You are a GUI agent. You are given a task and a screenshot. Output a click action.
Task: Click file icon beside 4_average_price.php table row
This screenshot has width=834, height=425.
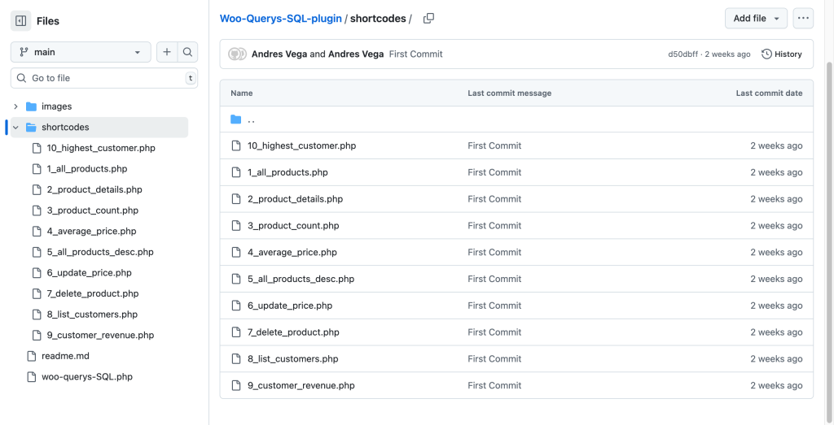click(235, 252)
